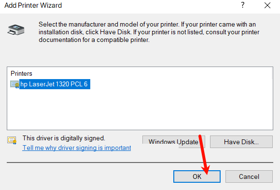Screen dimensions: 280x190
Task: Click the signed driver certificate icon
Action: 12,140
